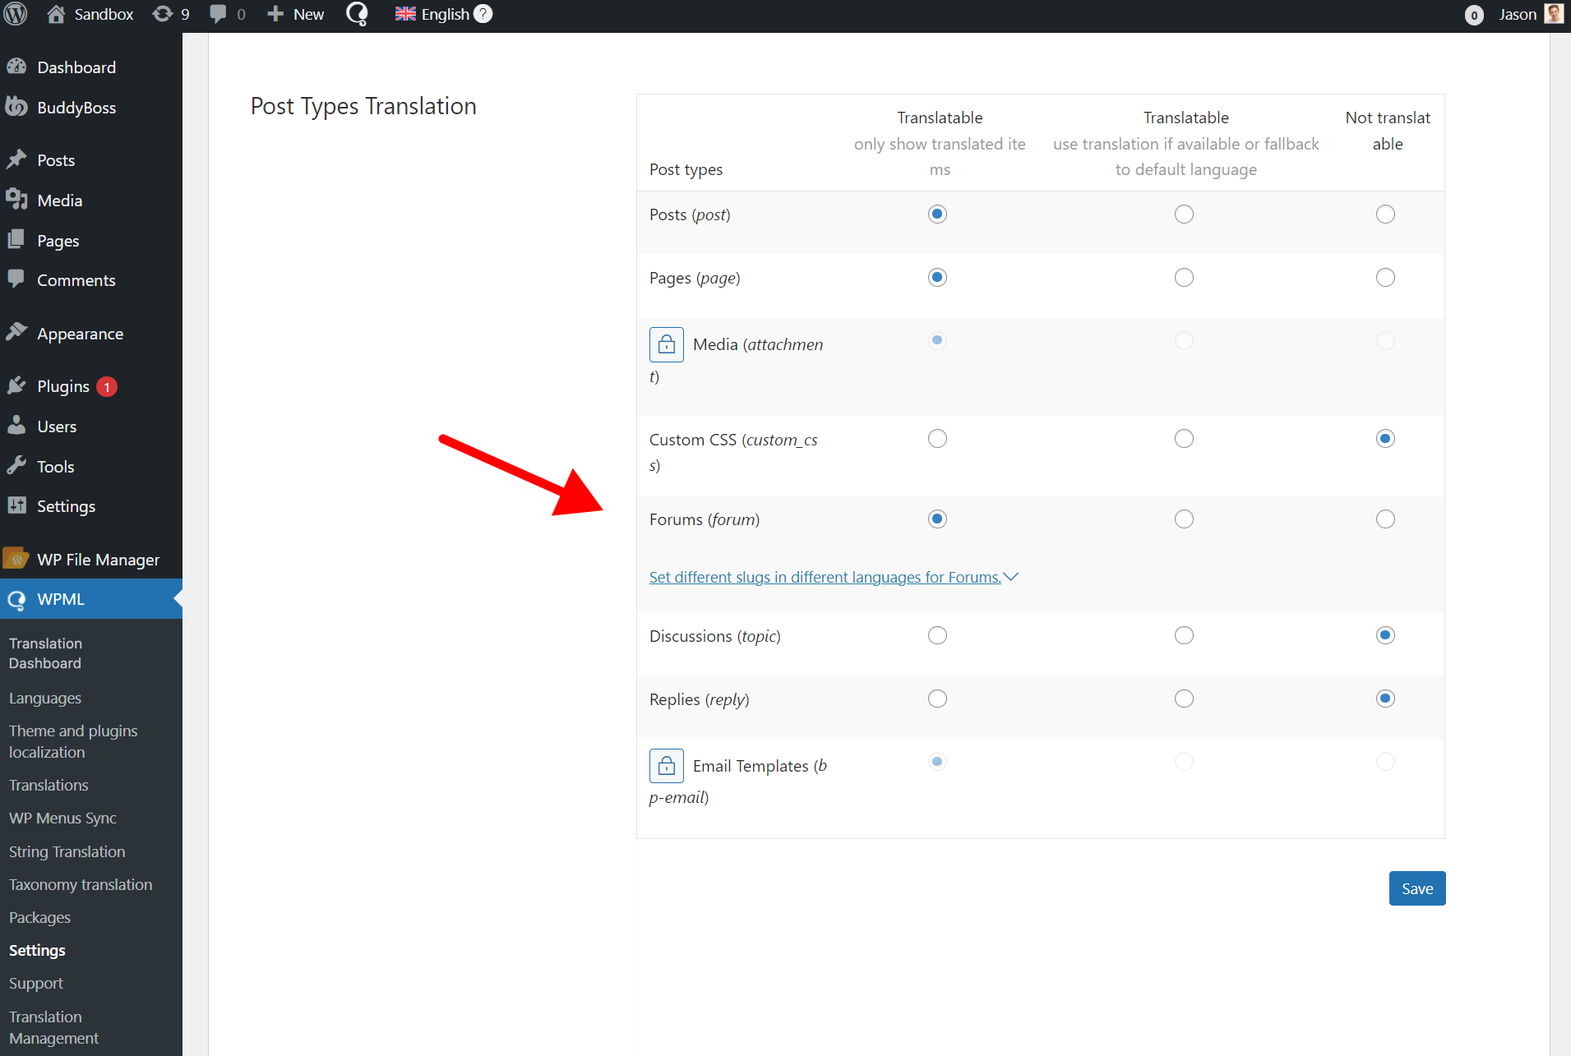Open WPML Settings submenu item
The height and width of the screenshot is (1056, 1571).
click(37, 950)
